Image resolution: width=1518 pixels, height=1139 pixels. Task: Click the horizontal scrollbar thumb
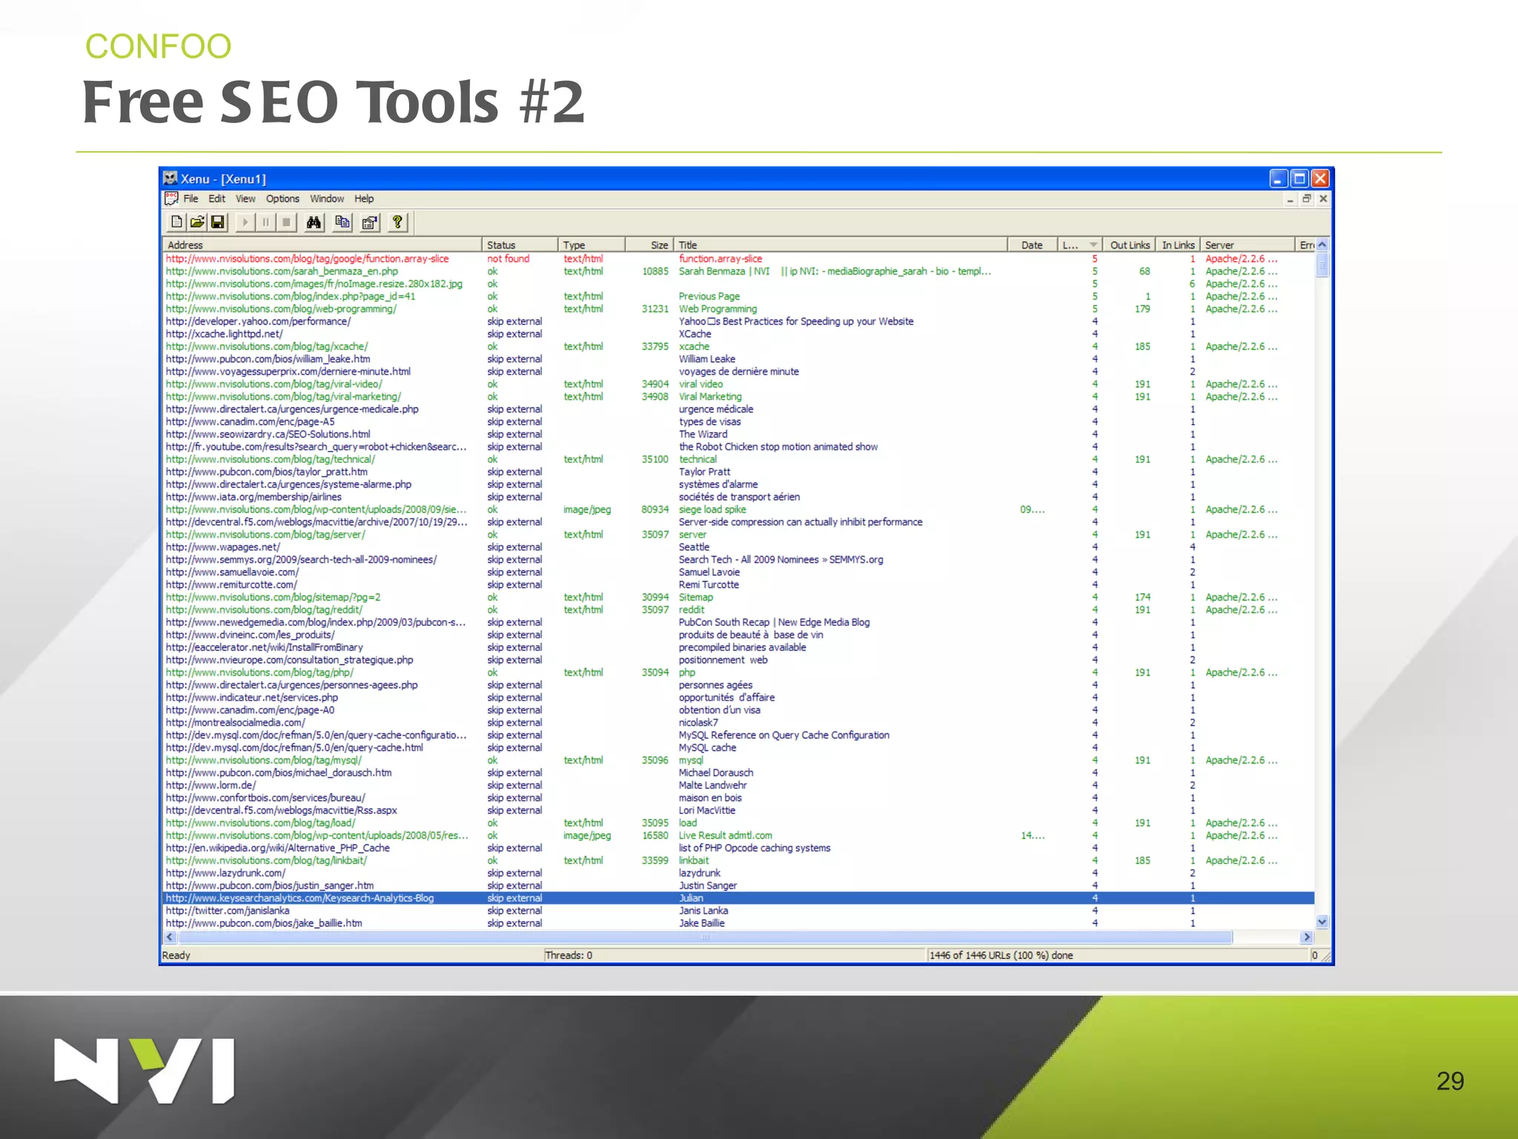point(705,937)
